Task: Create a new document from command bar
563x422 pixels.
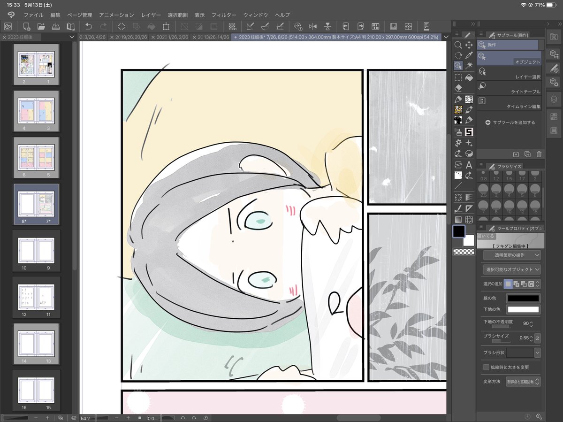Action: tap(26, 26)
